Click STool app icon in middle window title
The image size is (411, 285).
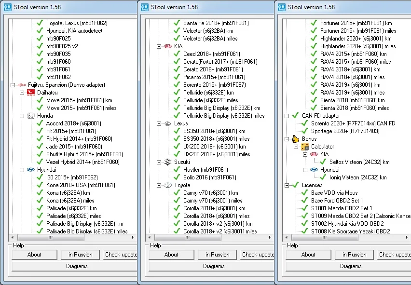coord(145,7)
